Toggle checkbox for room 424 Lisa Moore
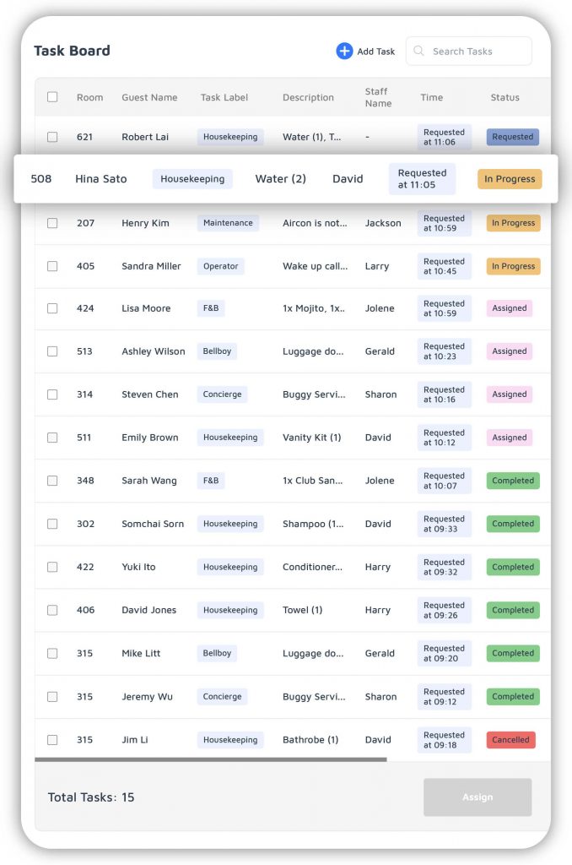This screenshot has width=572, height=865. pos(52,308)
